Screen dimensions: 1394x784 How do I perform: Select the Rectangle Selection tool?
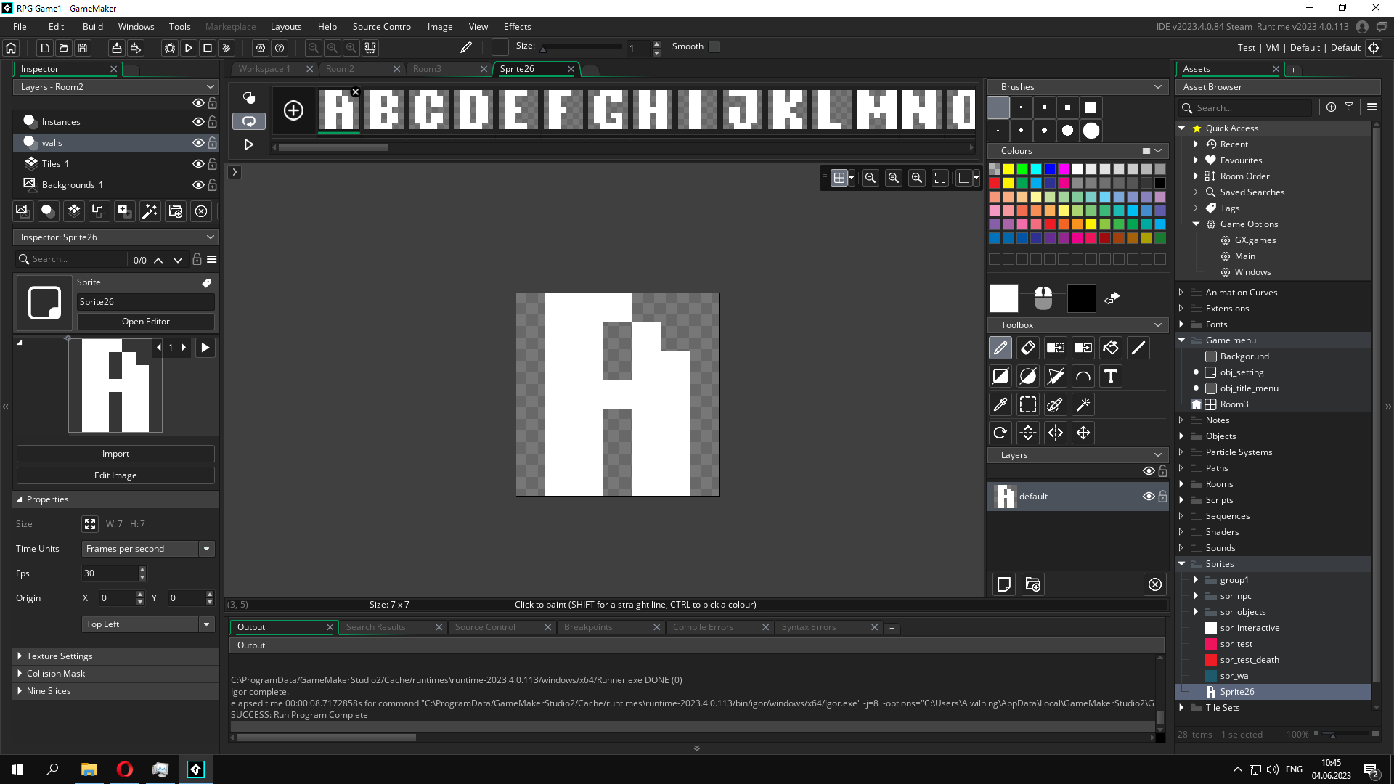tap(1028, 405)
